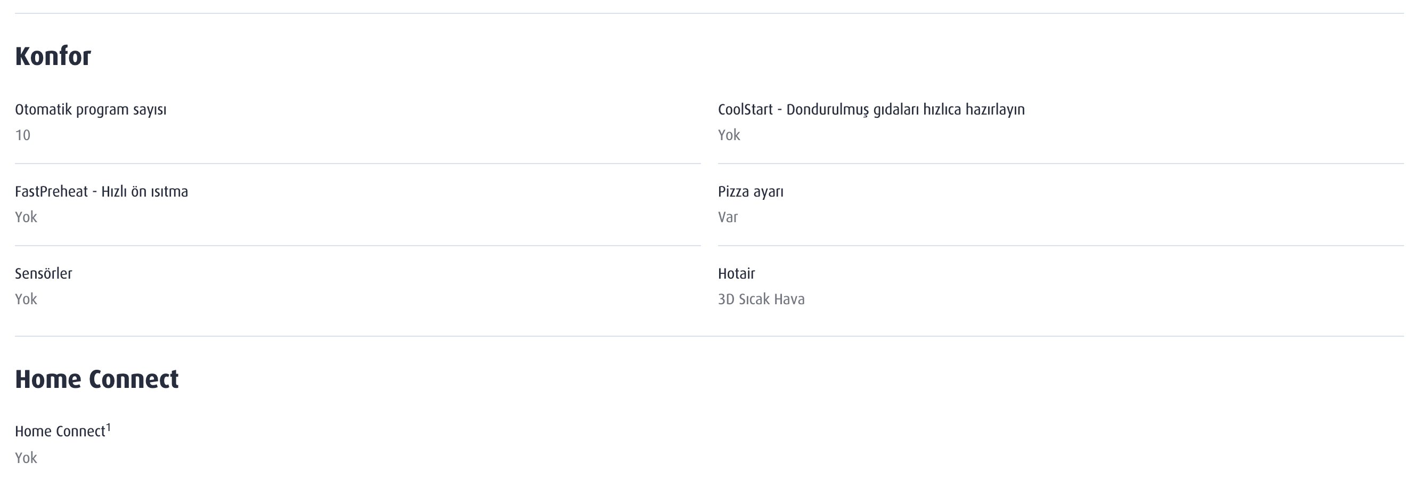Click the value 10 under Otomatik program
The image size is (1419, 487).
22,135
